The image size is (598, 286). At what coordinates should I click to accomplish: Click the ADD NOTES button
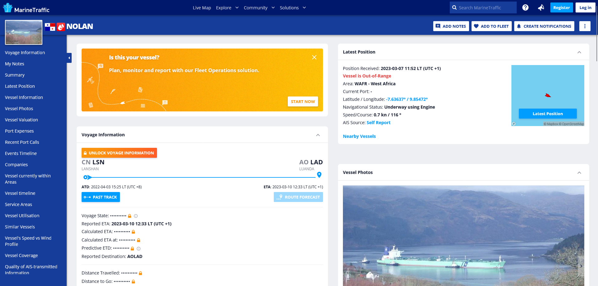451,26
